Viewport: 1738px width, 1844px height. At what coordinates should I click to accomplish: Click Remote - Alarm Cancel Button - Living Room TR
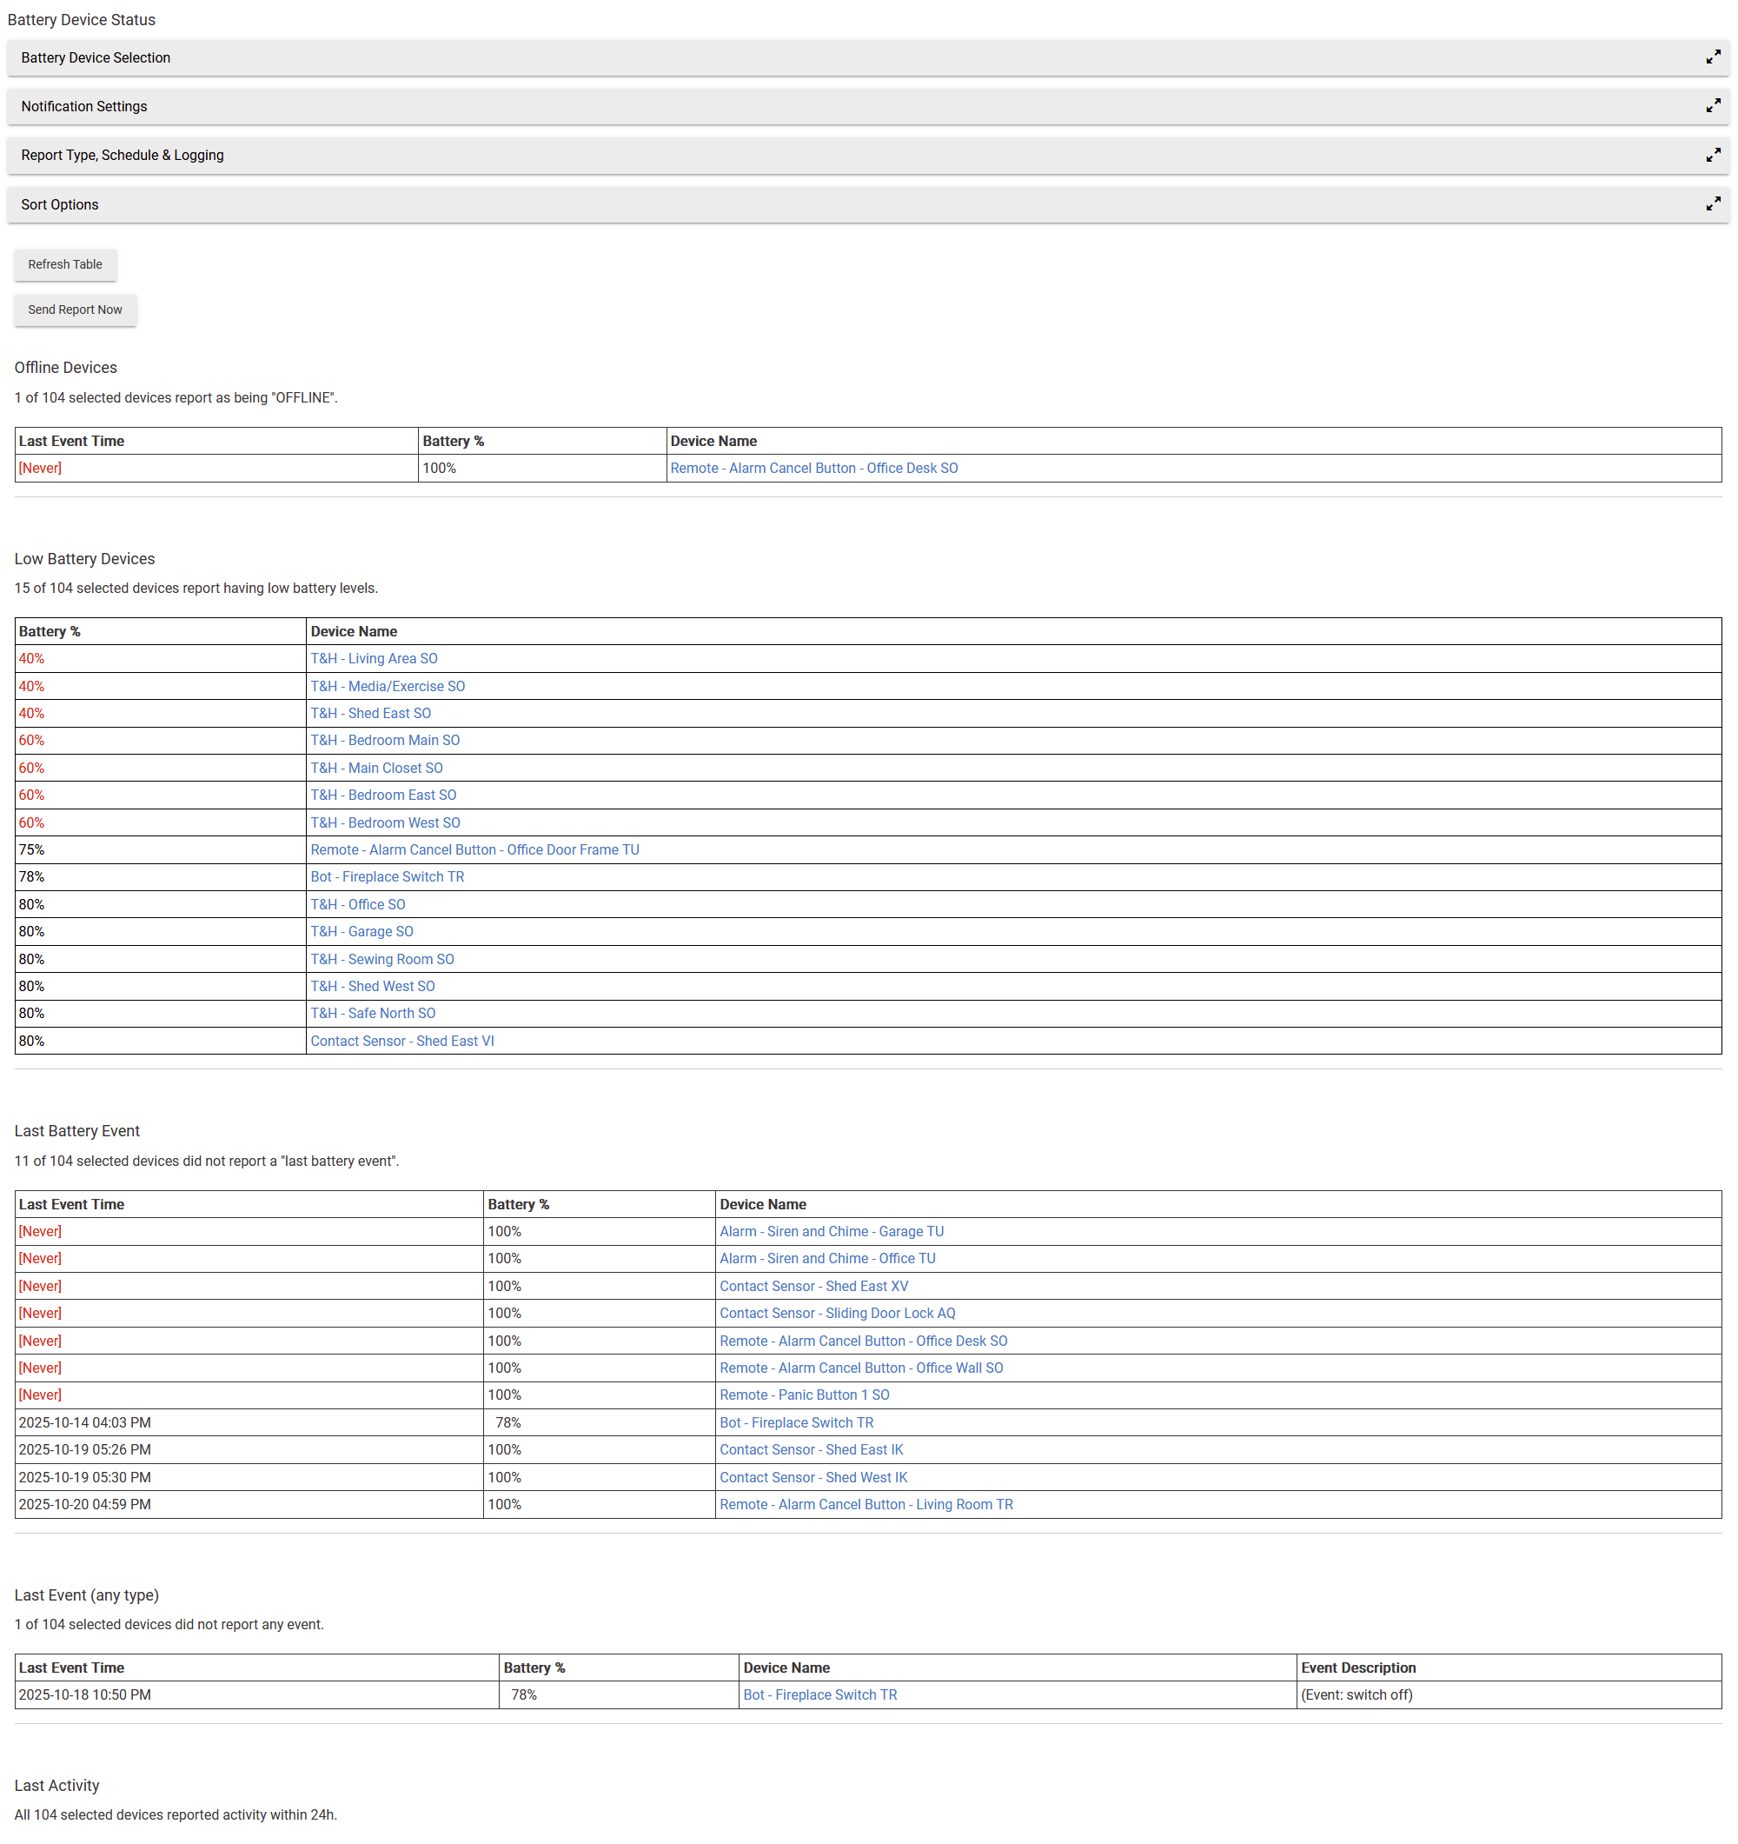866,1503
